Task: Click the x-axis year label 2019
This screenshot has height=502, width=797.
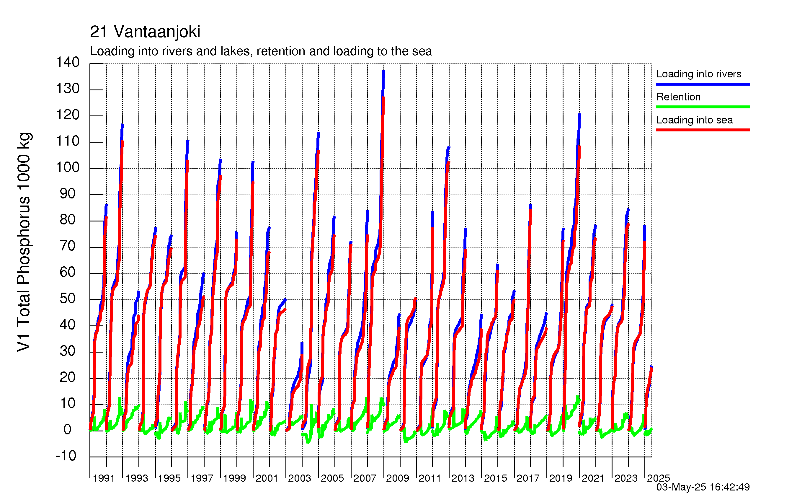Action: (561, 478)
